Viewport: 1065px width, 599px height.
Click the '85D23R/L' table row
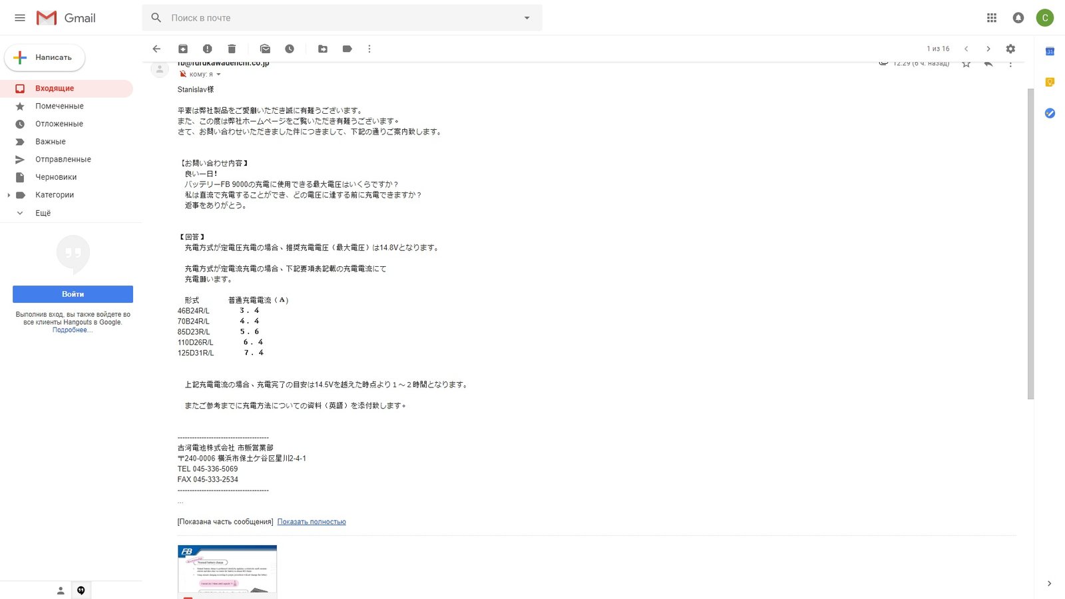[218, 332]
